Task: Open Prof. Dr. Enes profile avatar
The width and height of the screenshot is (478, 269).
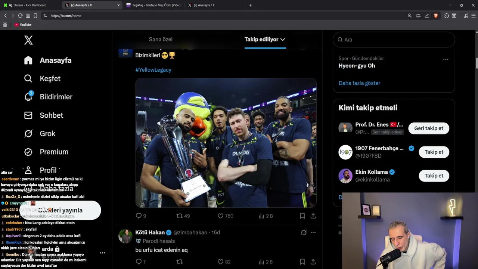Action: click(x=345, y=128)
